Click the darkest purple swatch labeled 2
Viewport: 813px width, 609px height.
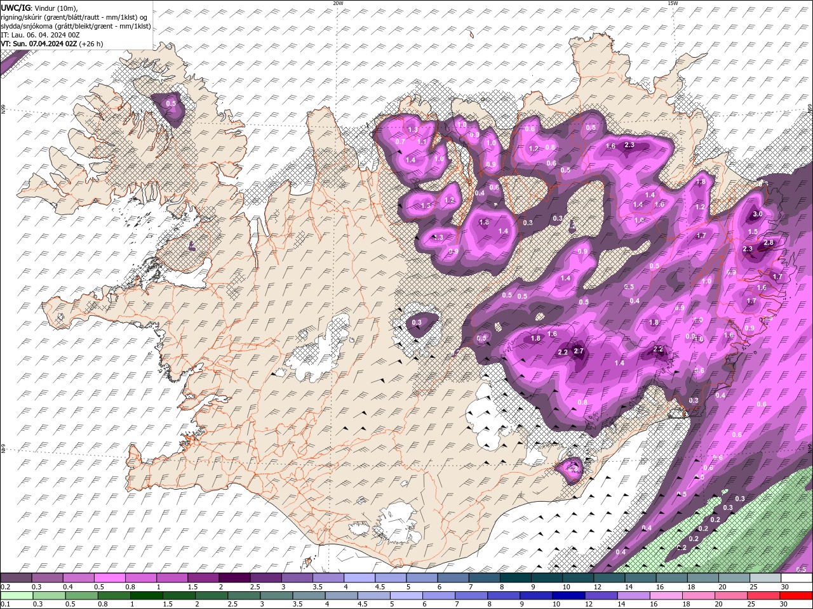point(234,578)
